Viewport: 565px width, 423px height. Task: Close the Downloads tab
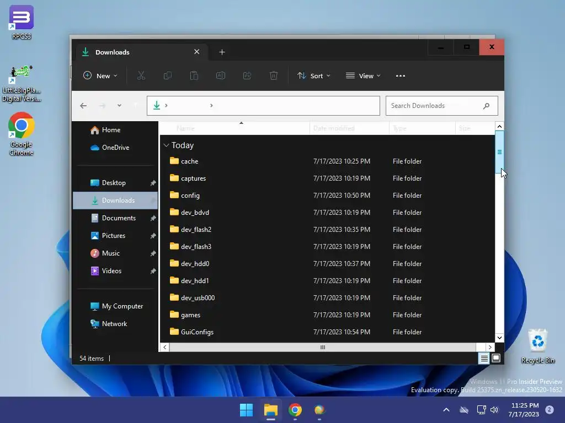tap(197, 52)
